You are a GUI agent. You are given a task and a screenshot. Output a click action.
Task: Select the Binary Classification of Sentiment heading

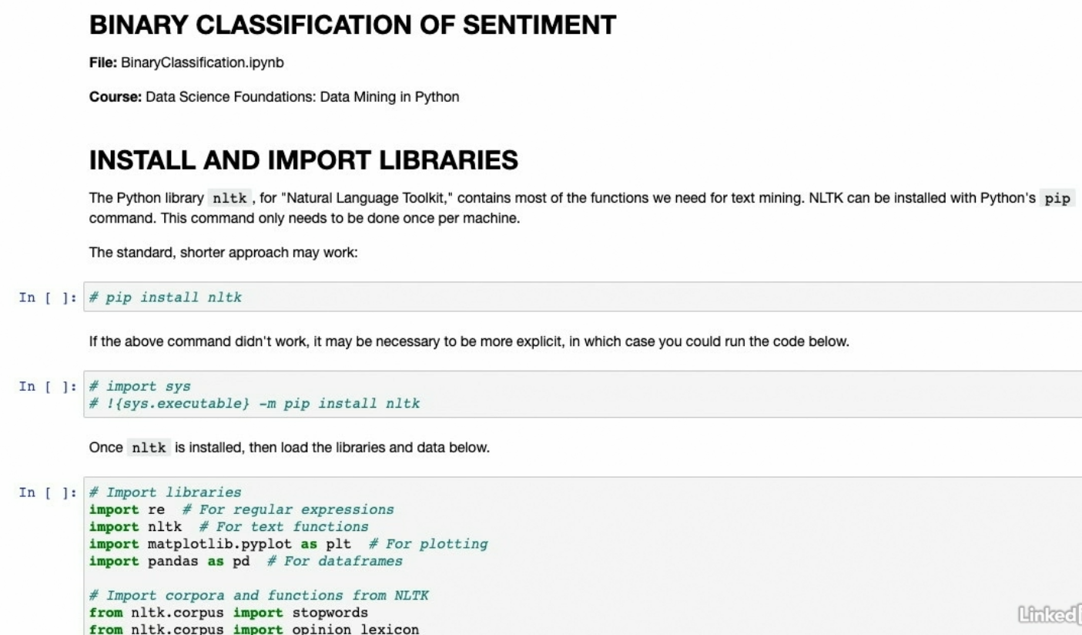(353, 25)
